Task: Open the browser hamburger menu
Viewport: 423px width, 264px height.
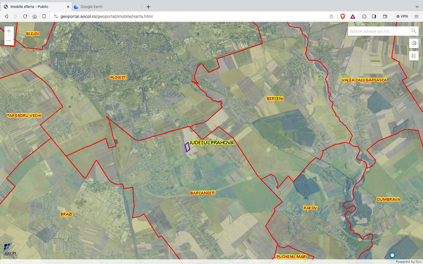Action: 417,16
